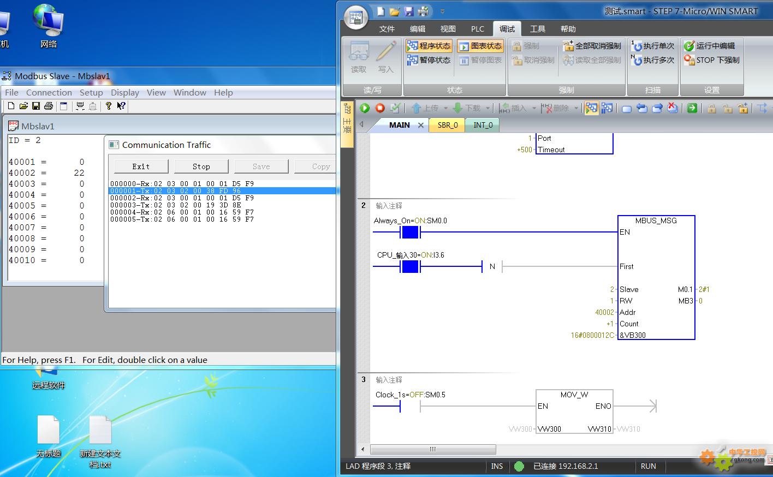Image resolution: width=773 pixels, height=477 pixels.
Task: Toggle 图表状态 chart status in ribbon
Action: pos(480,46)
